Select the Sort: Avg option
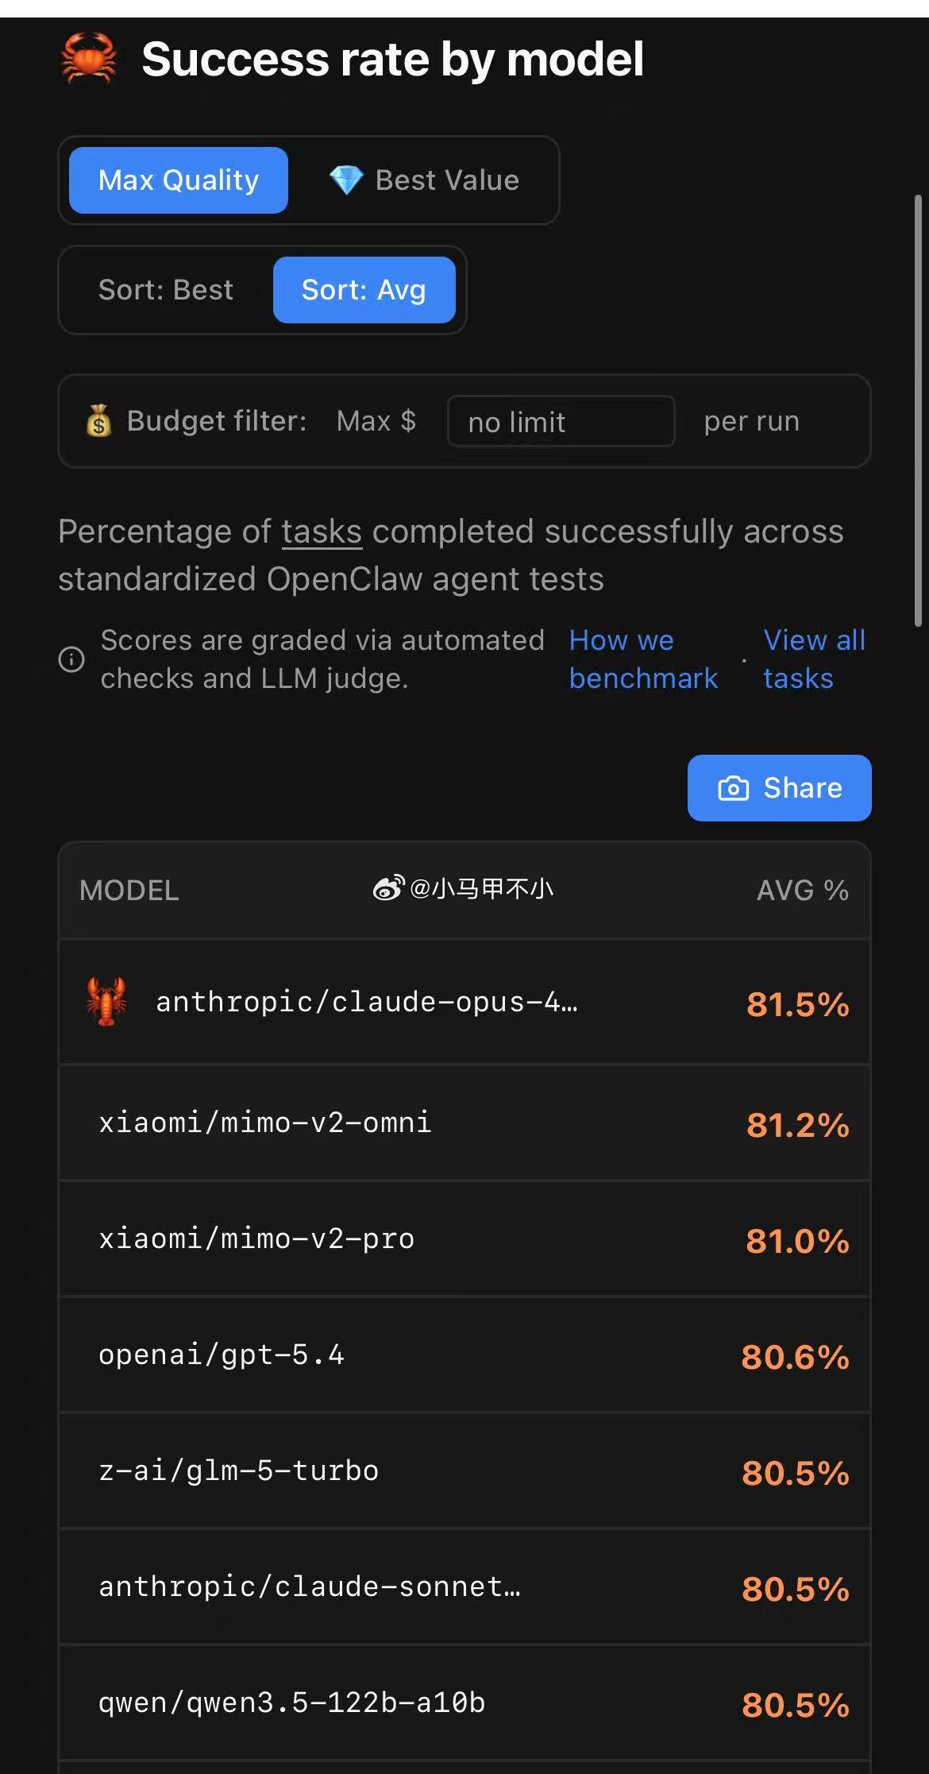The width and height of the screenshot is (929, 1774). tap(364, 289)
